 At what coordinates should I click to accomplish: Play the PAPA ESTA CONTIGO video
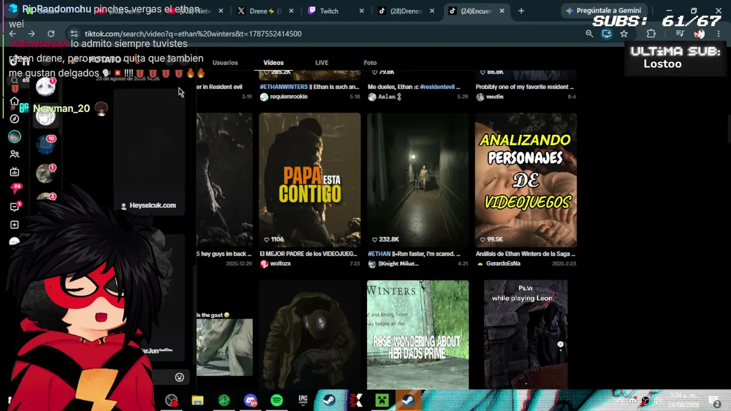[310, 180]
